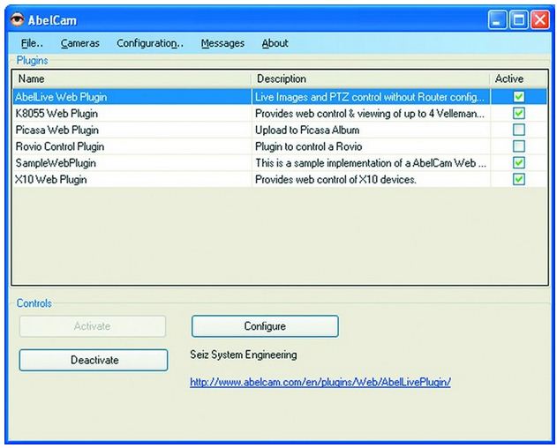Open the Messages menu
Viewport: 557px width, 448px height.
pyautogui.click(x=222, y=43)
